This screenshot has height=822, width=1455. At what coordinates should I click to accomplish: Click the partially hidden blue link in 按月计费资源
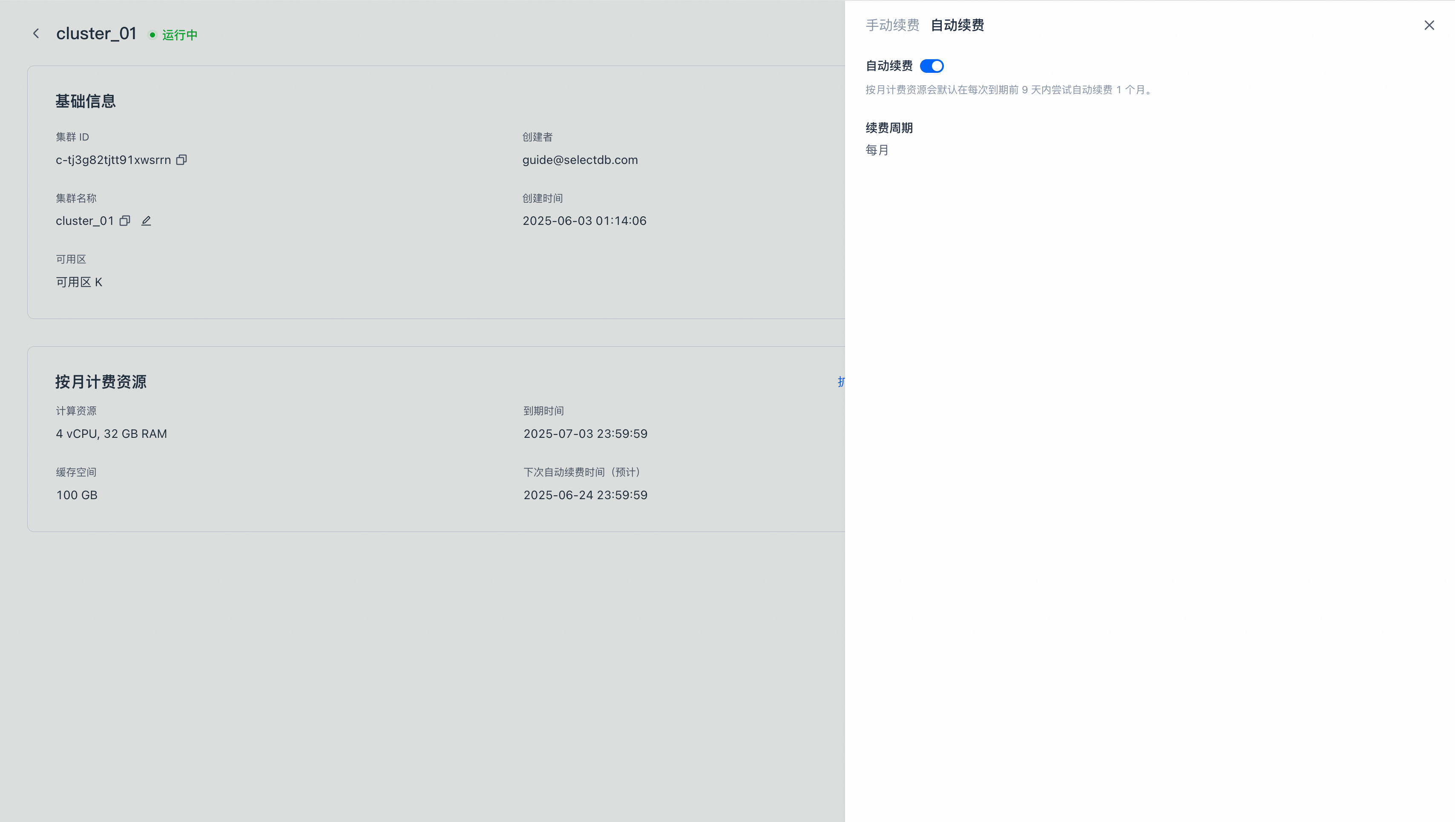click(841, 382)
